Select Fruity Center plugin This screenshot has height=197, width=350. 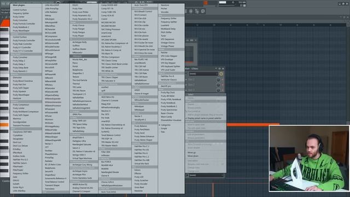(x=19, y=17)
